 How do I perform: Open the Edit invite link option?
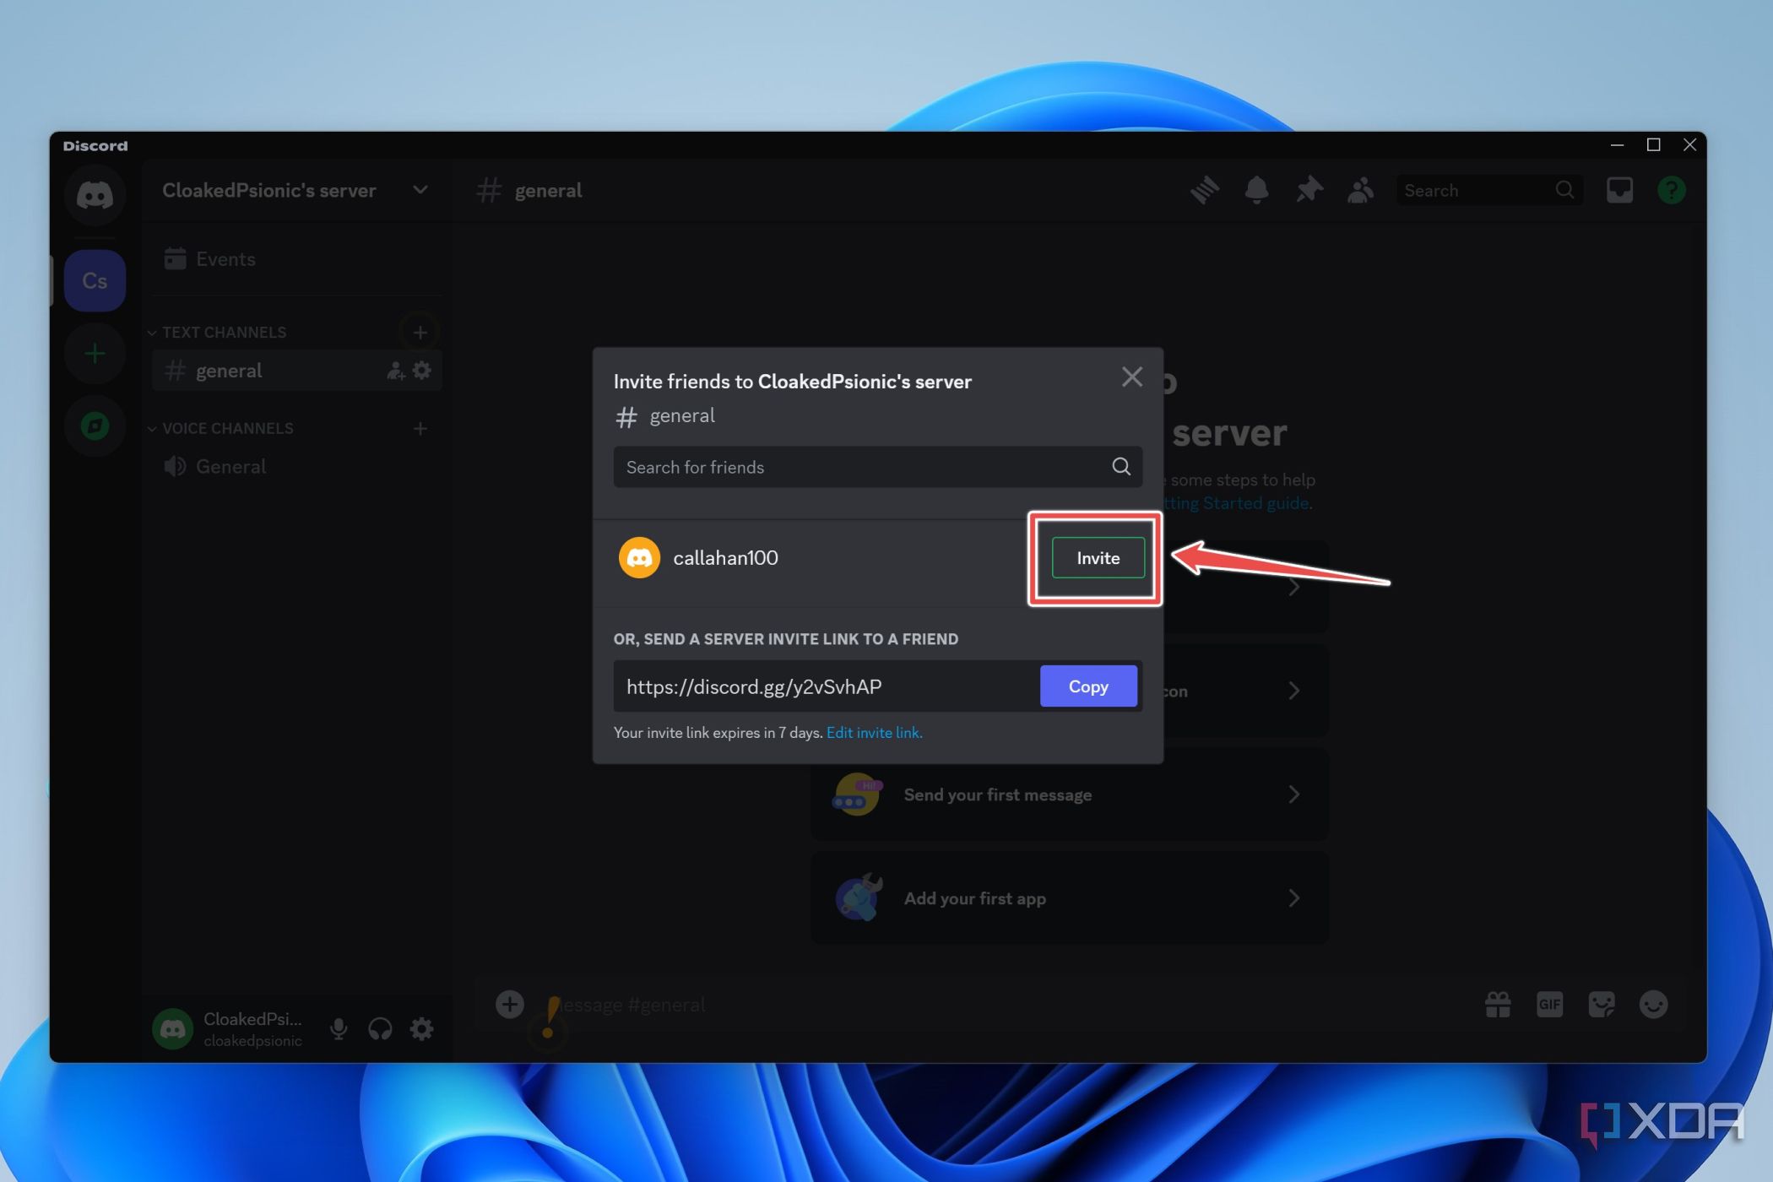[x=874, y=732]
